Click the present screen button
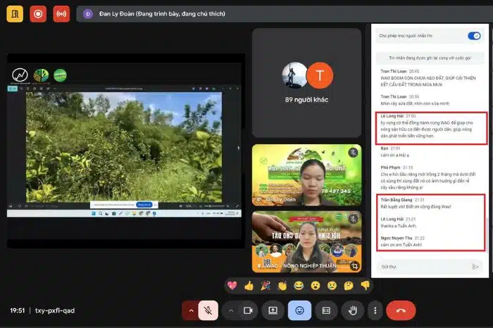The image size is (493, 328). (x=273, y=310)
